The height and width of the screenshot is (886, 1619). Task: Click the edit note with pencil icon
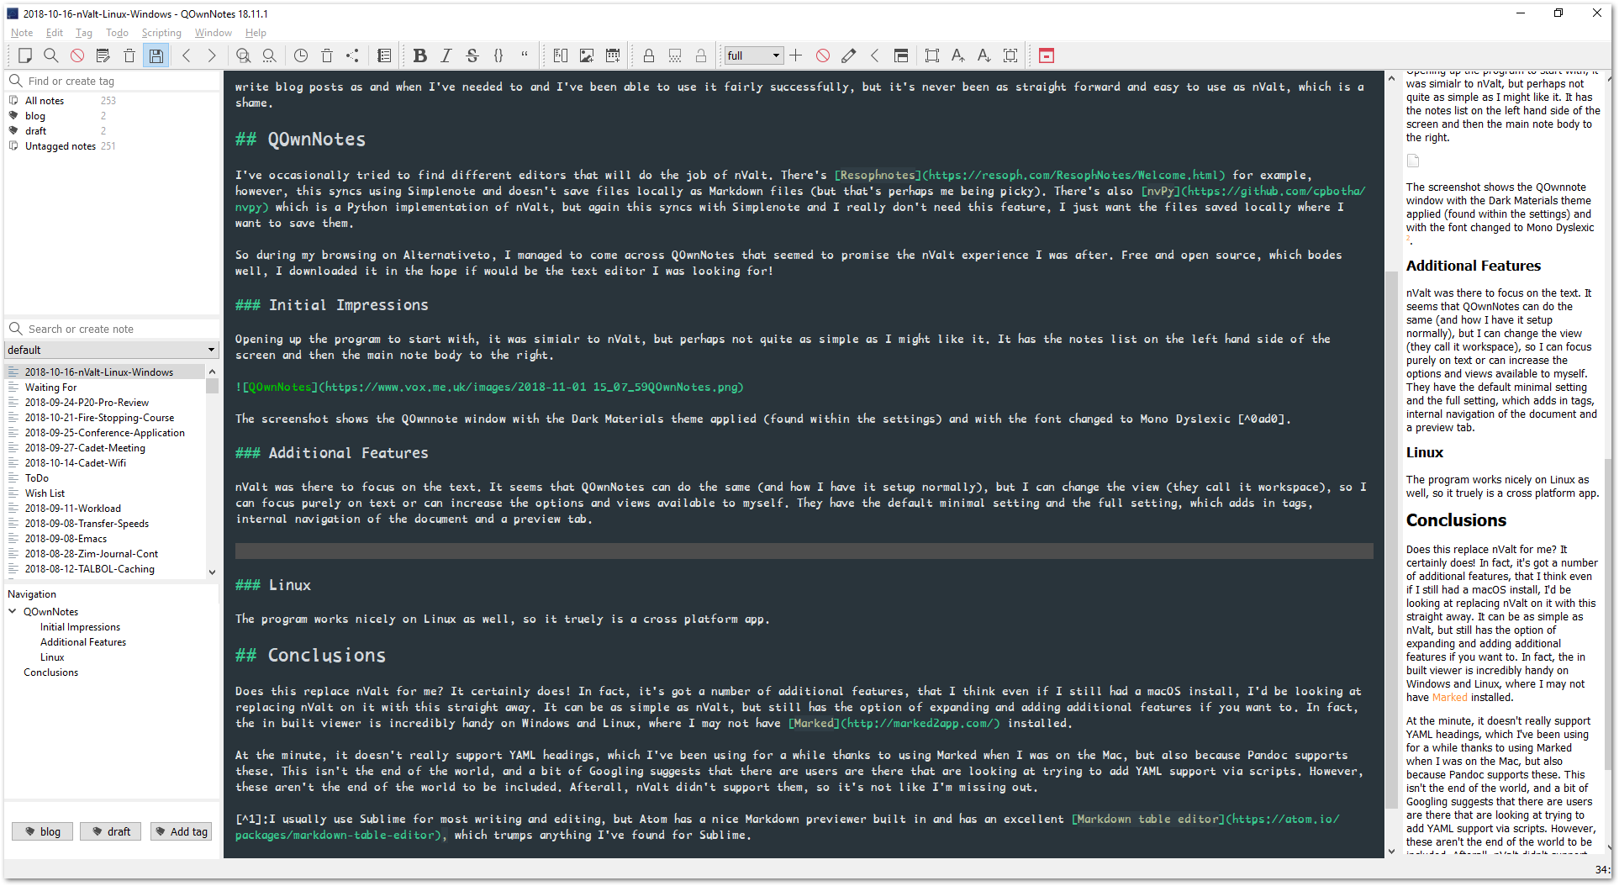pos(103,55)
